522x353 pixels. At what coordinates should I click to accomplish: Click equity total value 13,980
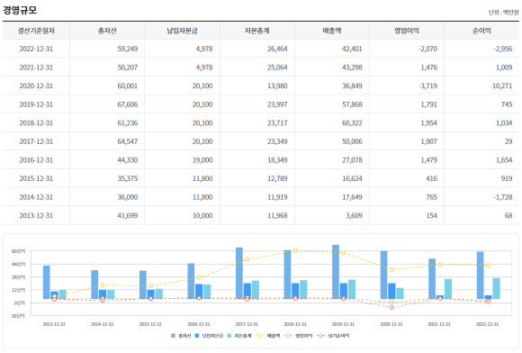[277, 86]
